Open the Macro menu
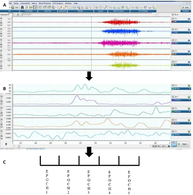Image resolution: width=193 pixels, height=195 pixels. (34, 3)
